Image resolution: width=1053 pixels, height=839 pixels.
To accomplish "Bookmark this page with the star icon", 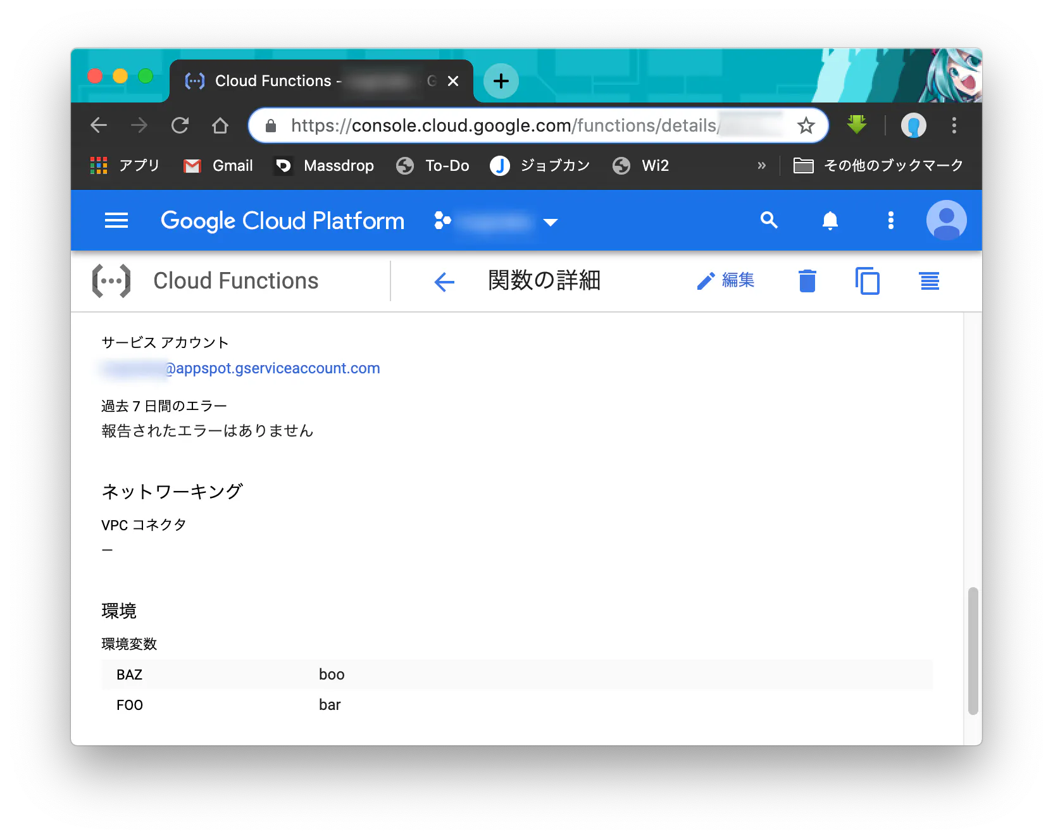I will tap(806, 125).
